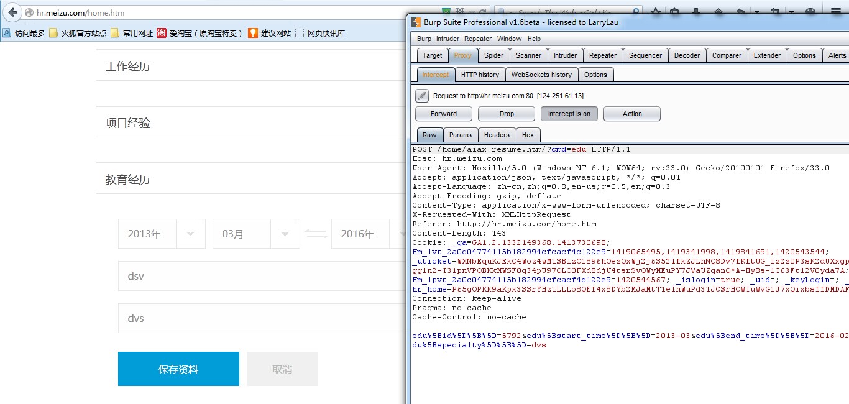
Task: Switch request view to Hex
Action: 528,135
